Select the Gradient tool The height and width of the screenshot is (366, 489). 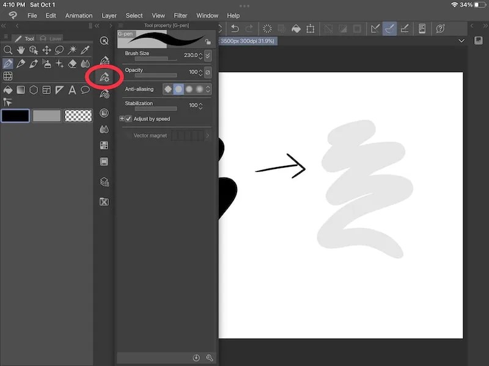click(x=21, y=90)
